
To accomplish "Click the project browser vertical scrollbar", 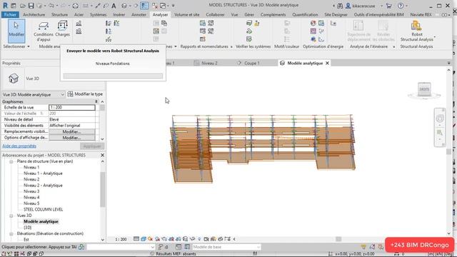I will point(102,189).
